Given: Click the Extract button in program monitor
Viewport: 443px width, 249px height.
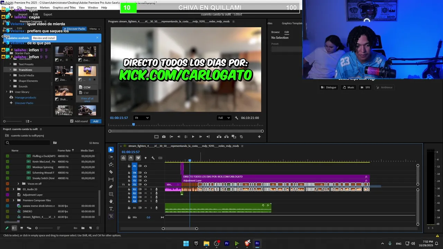Looking at the screenshot, I should click(x=226, y=137).
